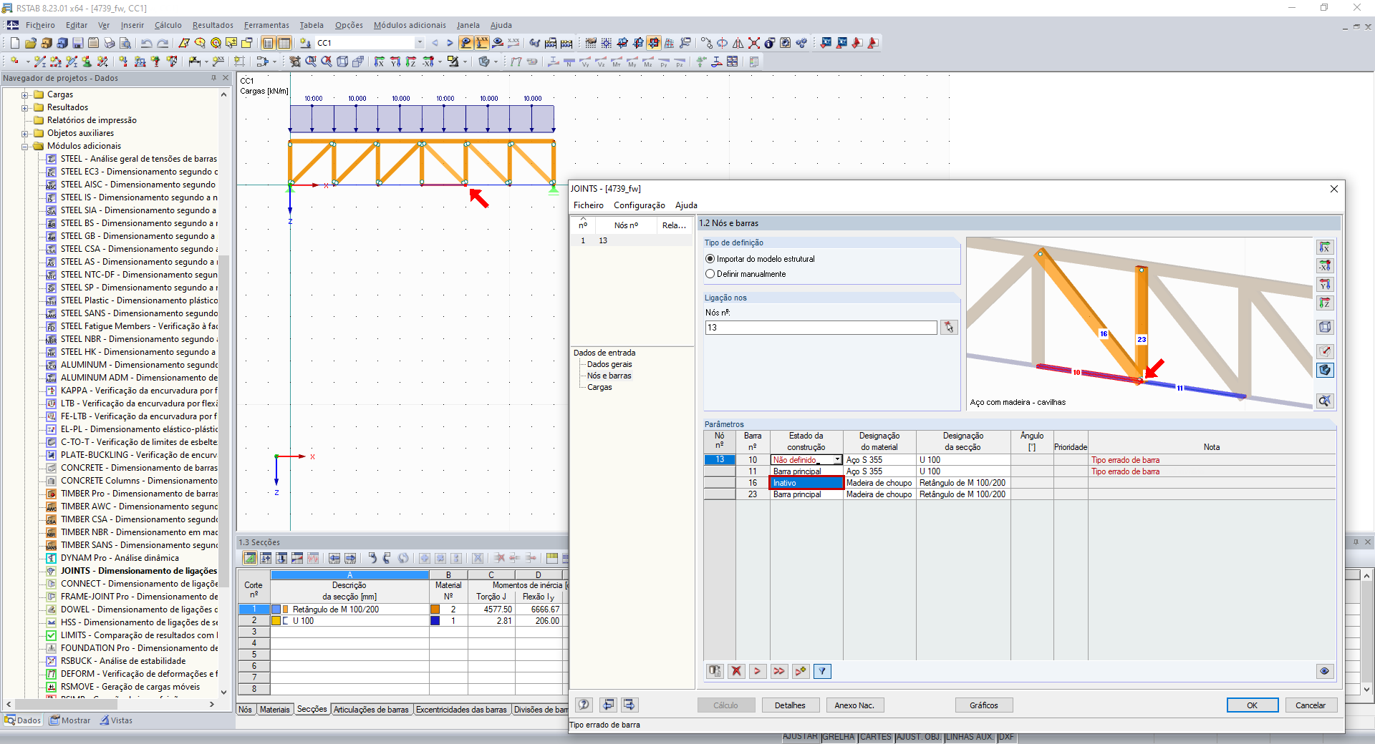Image resolution: width=1375 pixels, height=744 pixels.
Task: Click the Print icon in main toolbar
Action: click(x=109, y=43)
